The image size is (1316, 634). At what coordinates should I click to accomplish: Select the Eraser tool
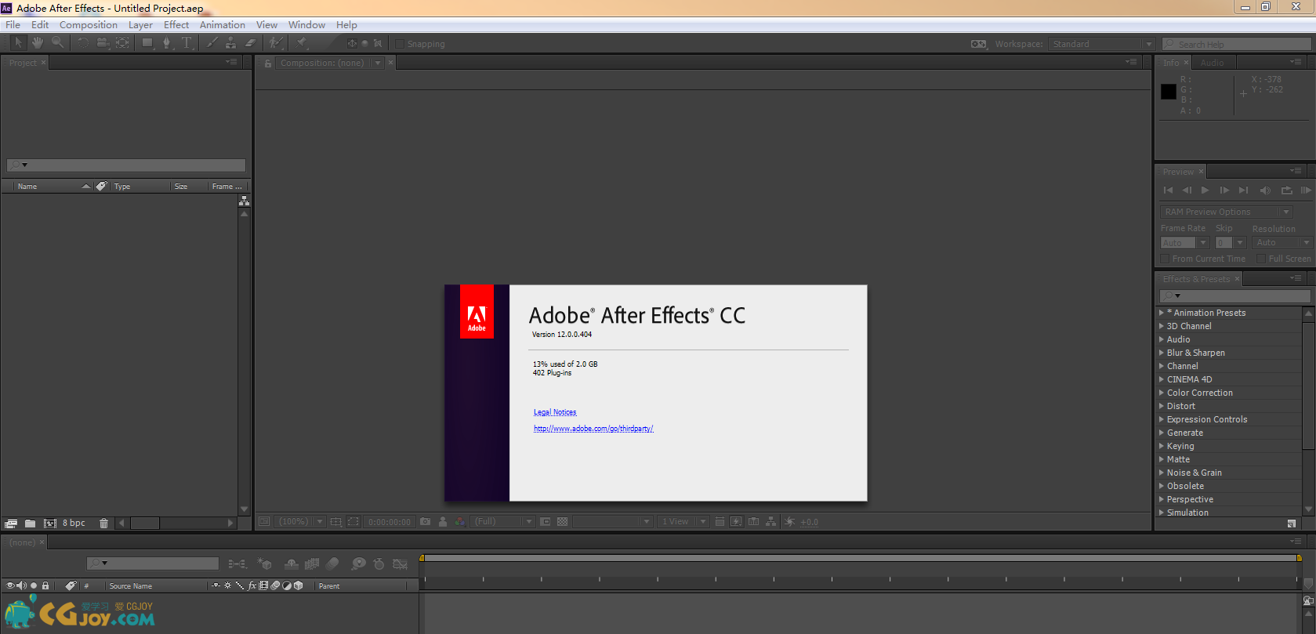pyautogui.click(x=251, y=43)
